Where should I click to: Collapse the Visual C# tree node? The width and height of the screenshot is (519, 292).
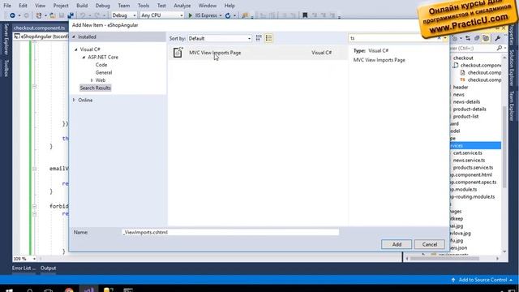(76, 49)
